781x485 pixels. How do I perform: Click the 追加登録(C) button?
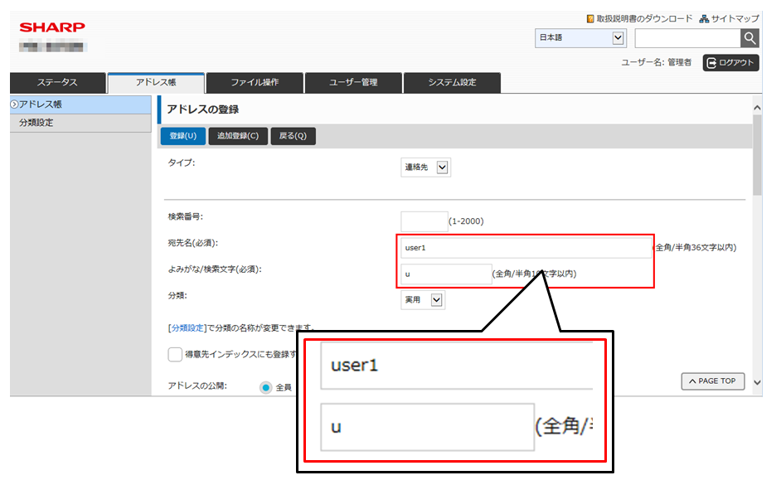pos(238,136)
